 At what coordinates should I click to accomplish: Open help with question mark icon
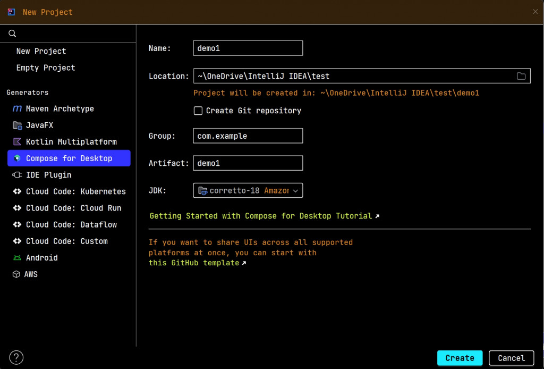click(16, 357)
